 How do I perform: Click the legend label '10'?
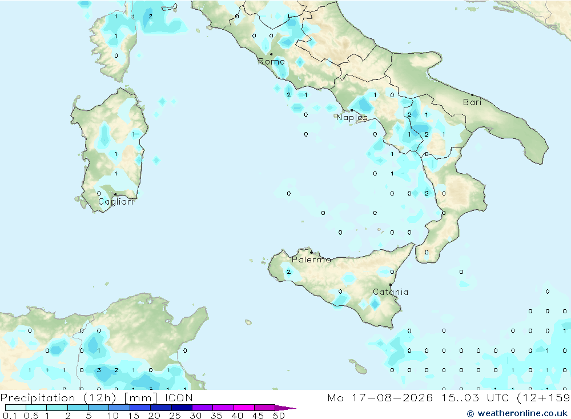tap(113, 416)
